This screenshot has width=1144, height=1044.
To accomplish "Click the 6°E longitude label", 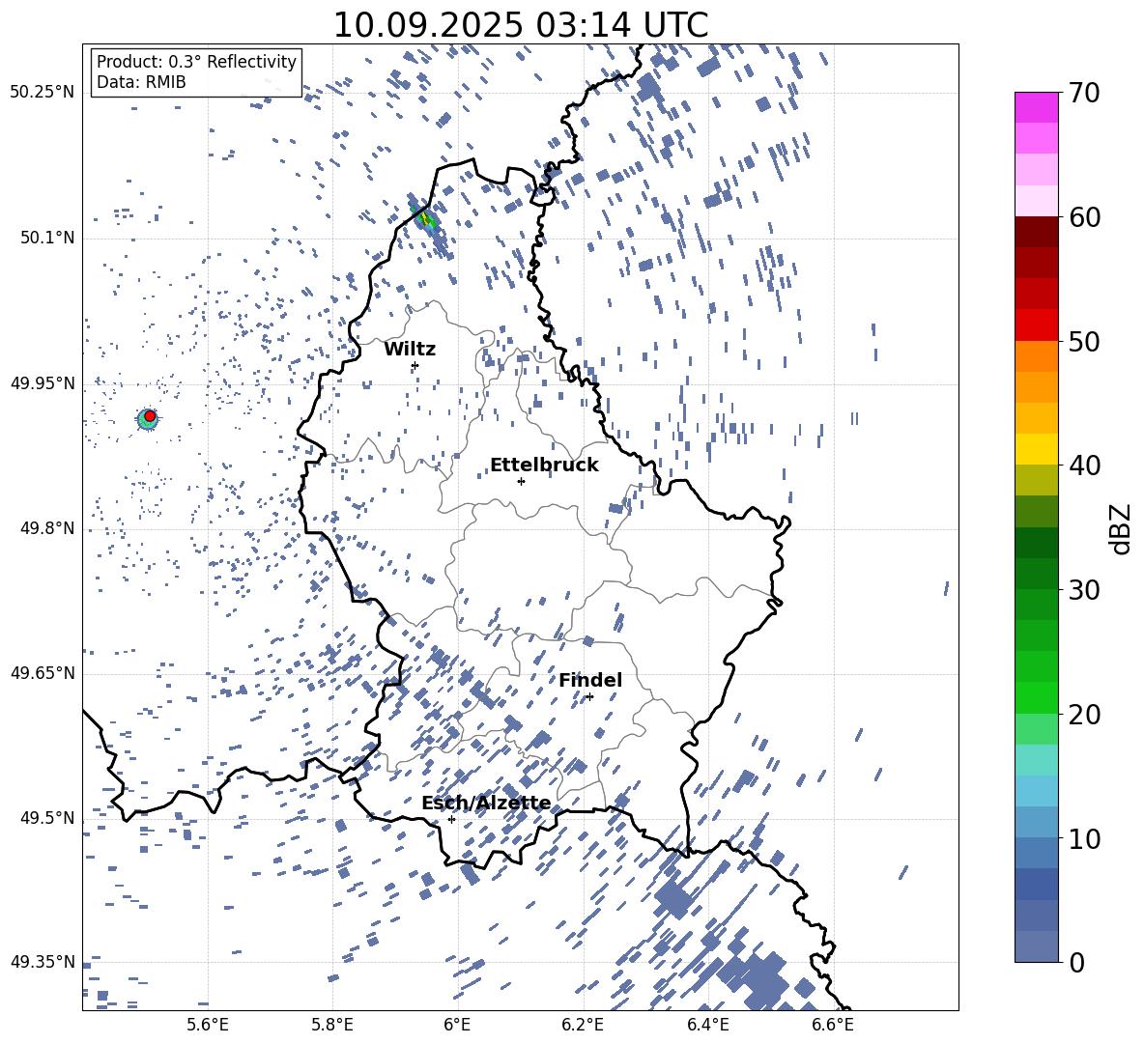I will point(457,1025).
